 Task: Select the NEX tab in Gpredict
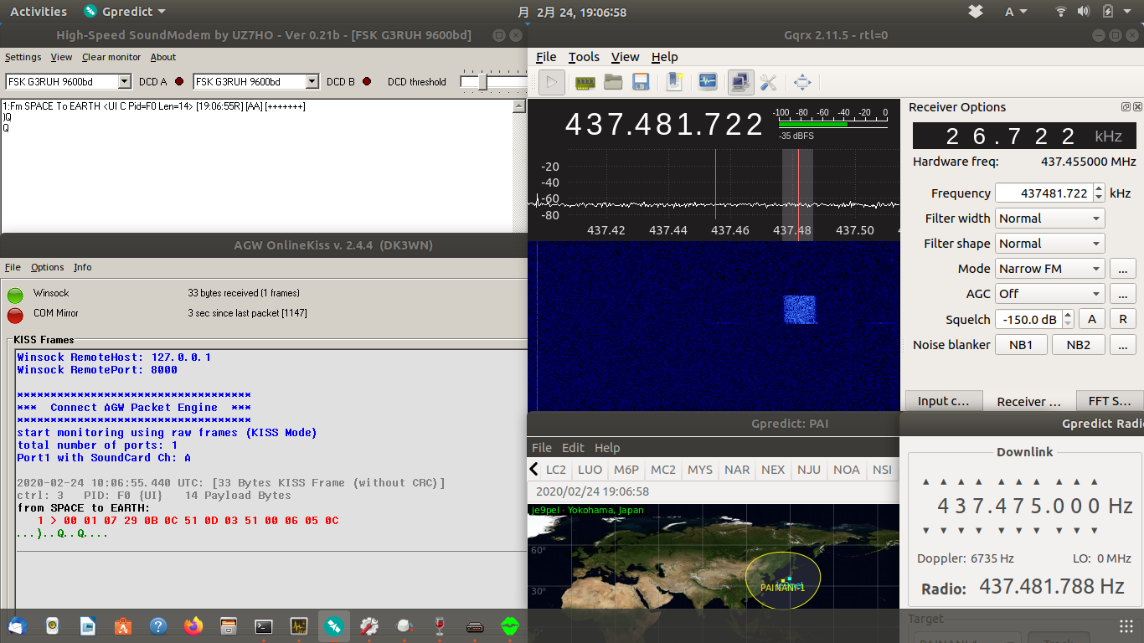[x=773, y=470]
